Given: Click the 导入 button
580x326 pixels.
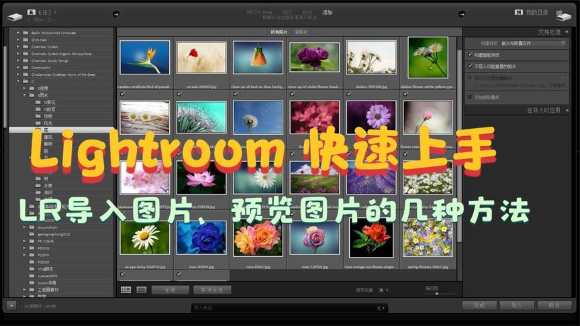Looking at the screenshot, I should 516,305.
